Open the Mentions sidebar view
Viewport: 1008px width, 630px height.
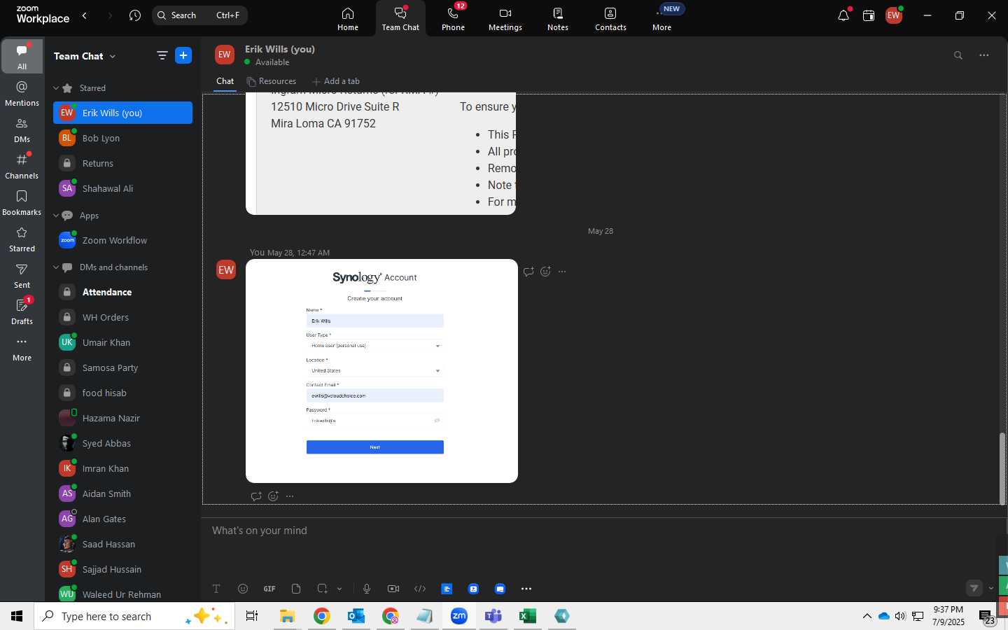[22, 94]
